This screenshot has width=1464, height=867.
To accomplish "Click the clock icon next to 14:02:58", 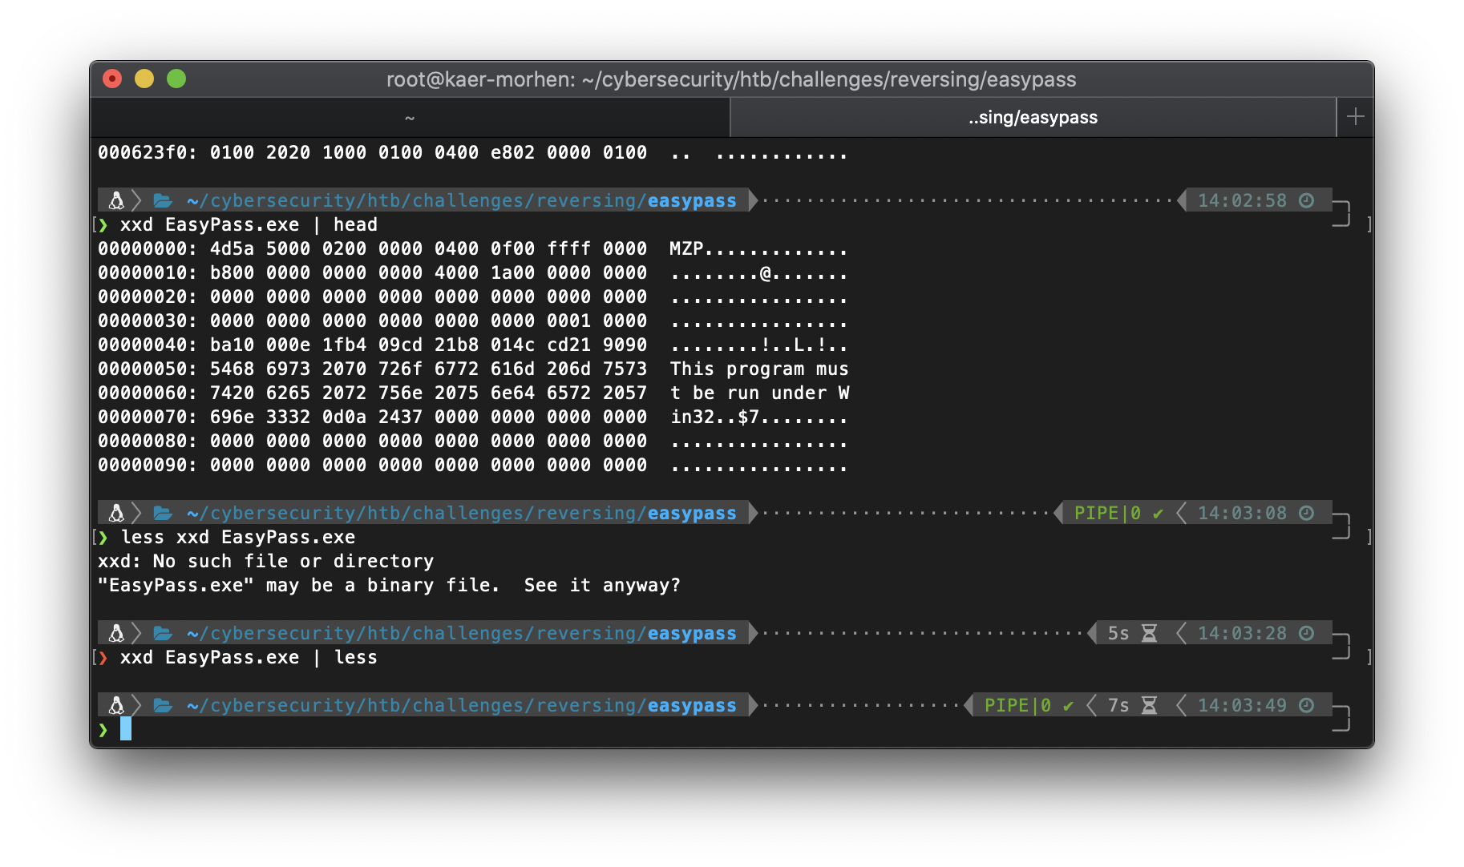I will coord(1306,200).
